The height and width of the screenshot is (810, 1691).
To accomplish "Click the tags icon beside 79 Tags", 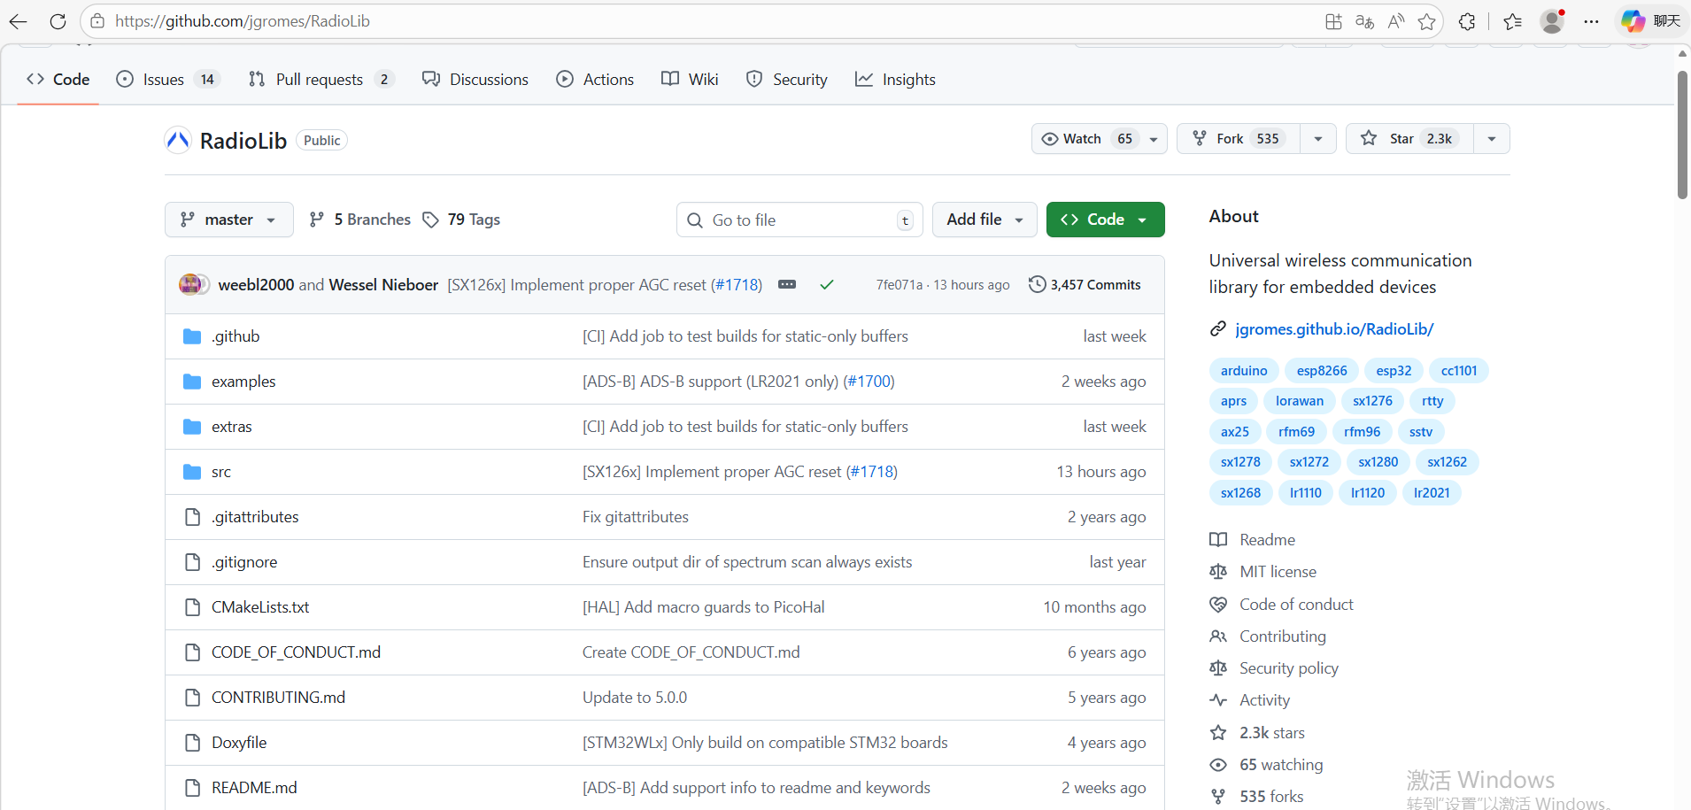I will click(431, 220).
